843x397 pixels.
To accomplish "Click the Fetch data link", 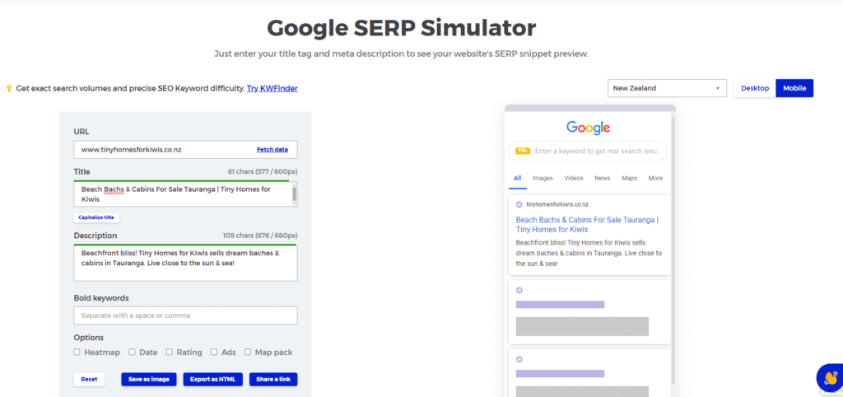I will click(x=272, y=150).
